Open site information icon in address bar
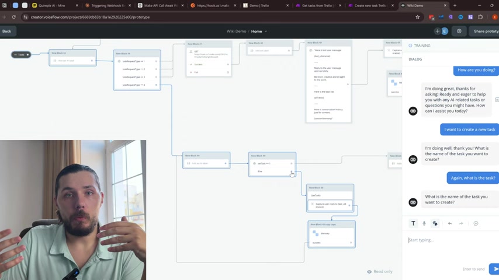 point(26,17)
